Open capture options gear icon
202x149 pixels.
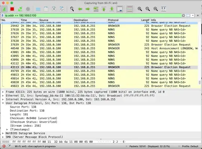click(28, 9)
